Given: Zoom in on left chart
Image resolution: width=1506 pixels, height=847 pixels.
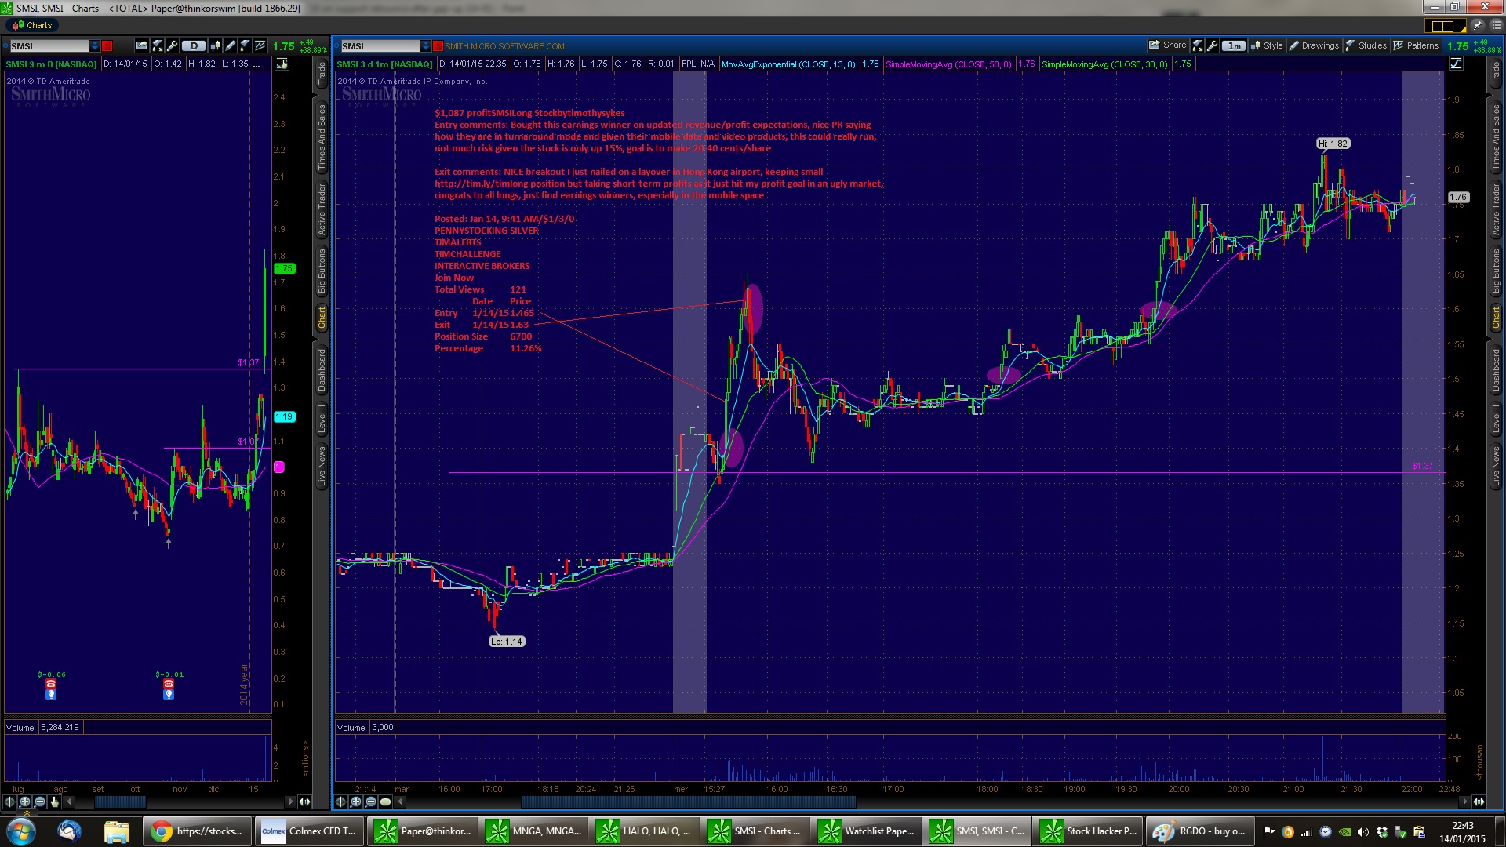Looking at the screenshot, I should pyautogui.click(x=24, y=802).
